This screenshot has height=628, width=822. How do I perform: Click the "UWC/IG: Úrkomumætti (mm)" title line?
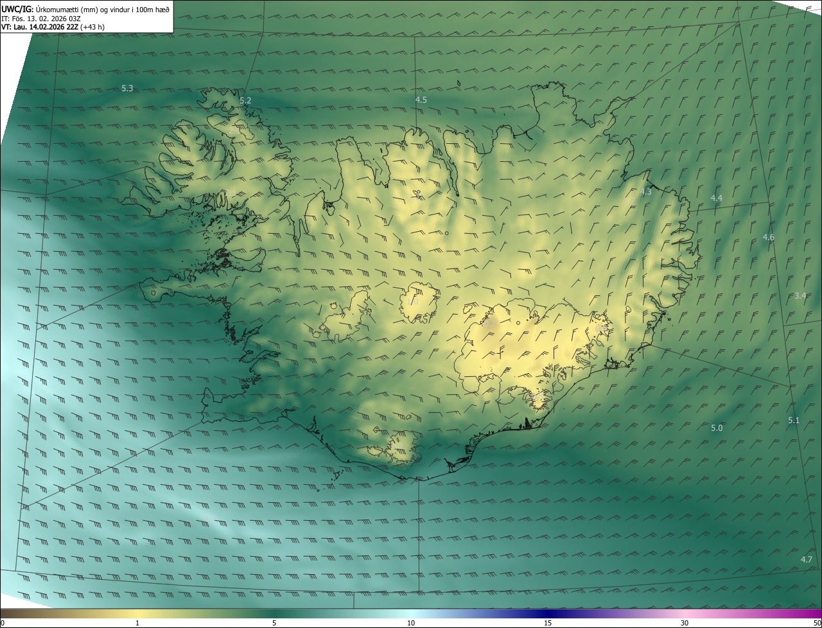pyautogui.click(x=85, y=8)
